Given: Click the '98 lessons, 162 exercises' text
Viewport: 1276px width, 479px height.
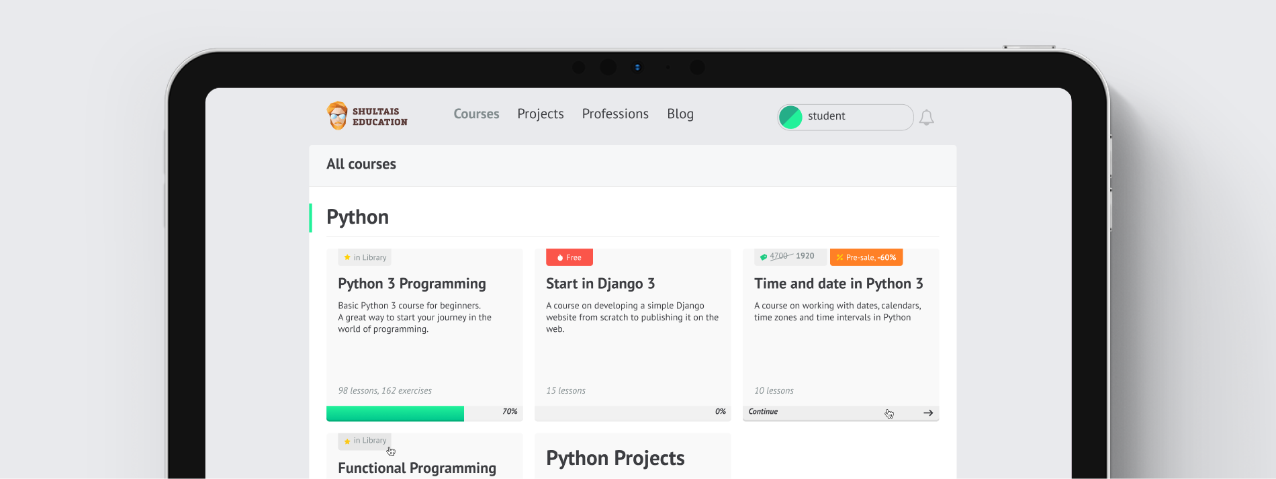Looking at the screenshot, I should click(385, 390).
